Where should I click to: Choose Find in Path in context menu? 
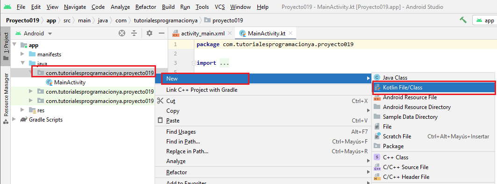pos(263,141)
